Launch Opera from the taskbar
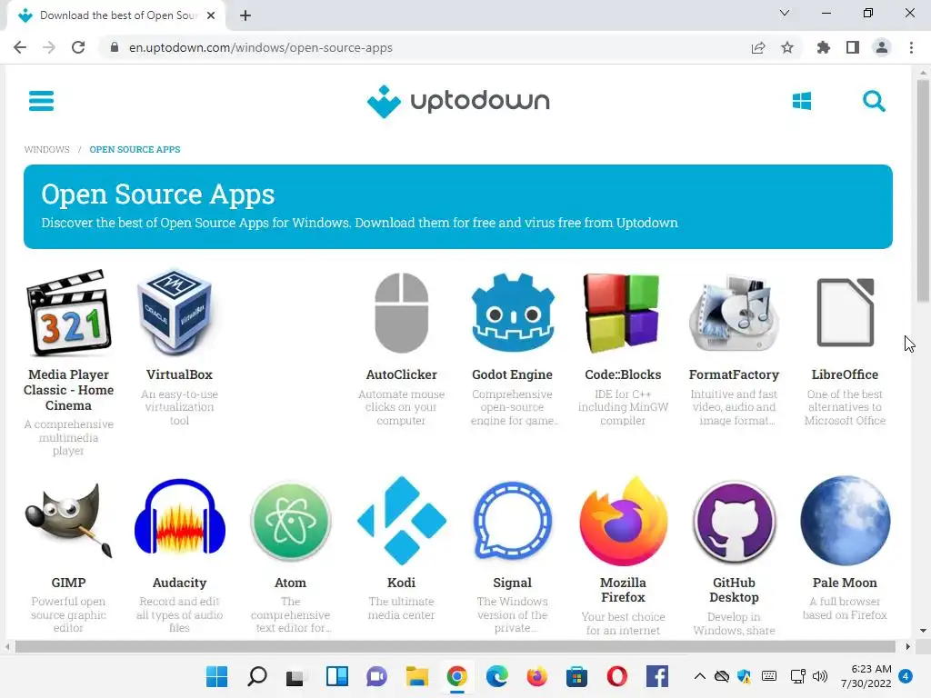 pos(617,676)
